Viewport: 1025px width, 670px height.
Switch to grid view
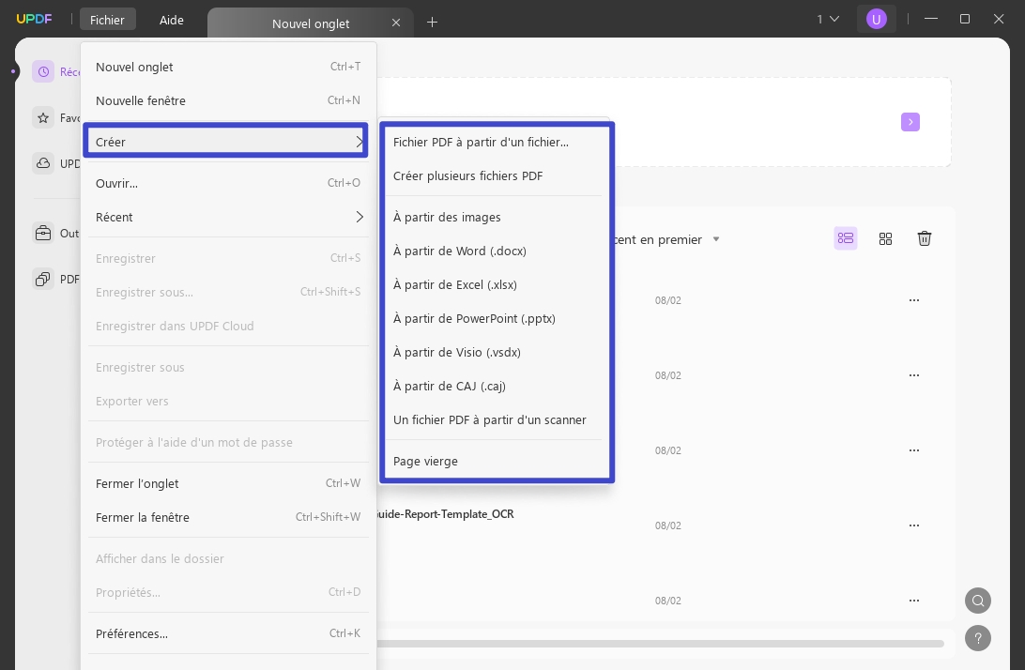point(885,238)
